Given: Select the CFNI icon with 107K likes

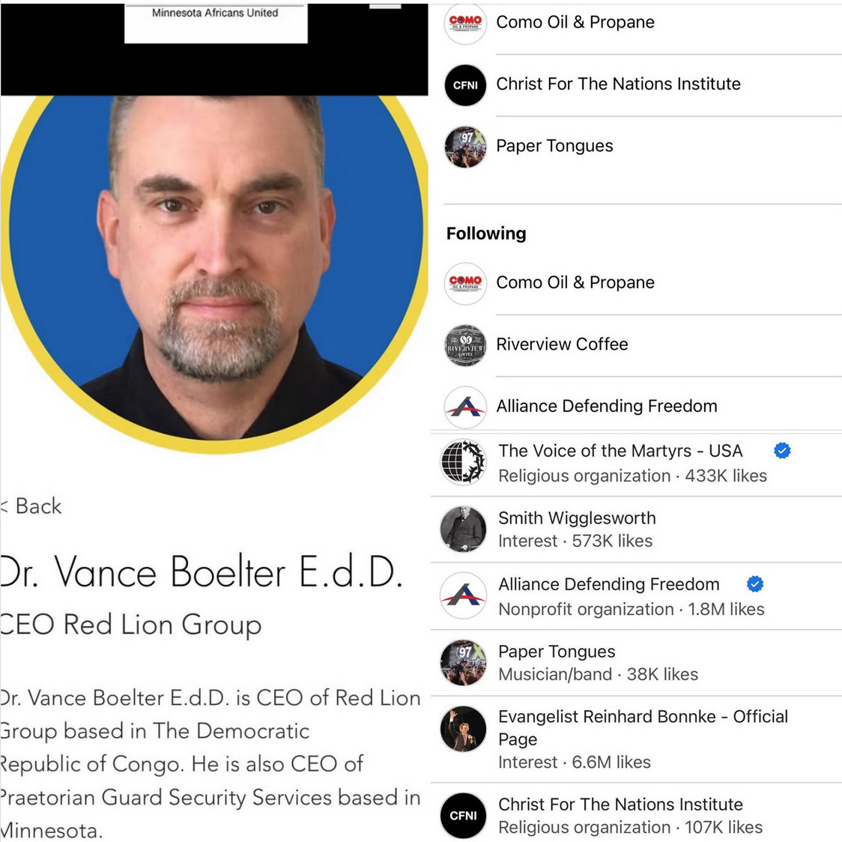Looking at the screenshot, I should point(463,815).
